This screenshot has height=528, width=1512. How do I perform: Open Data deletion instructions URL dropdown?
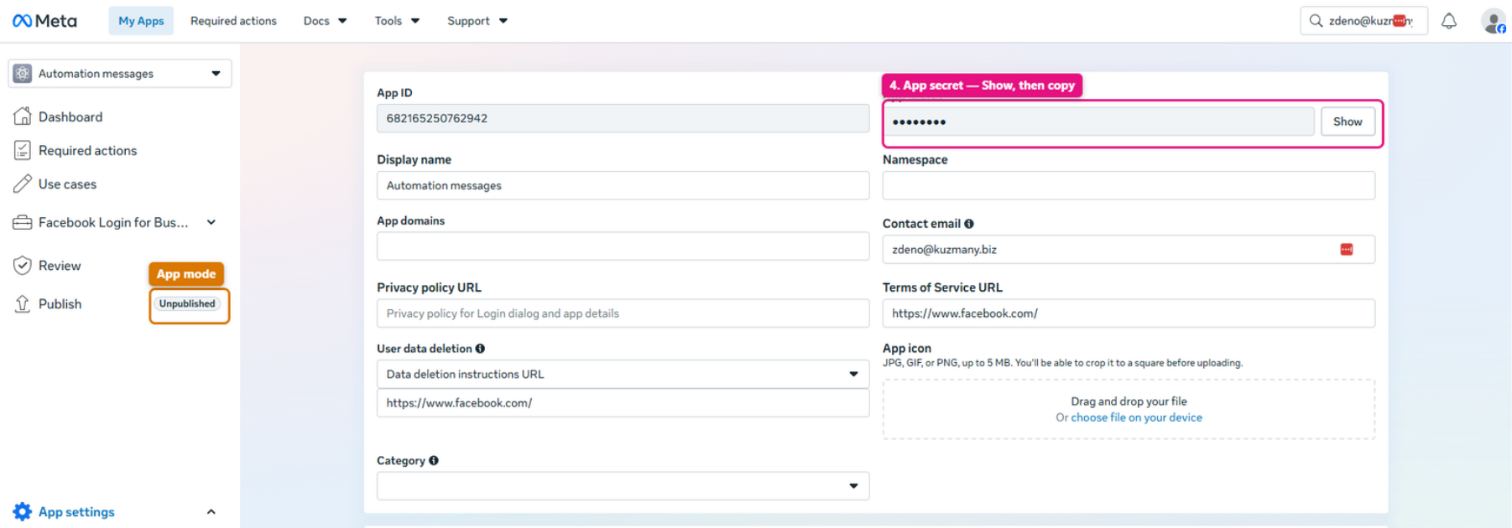623,375
